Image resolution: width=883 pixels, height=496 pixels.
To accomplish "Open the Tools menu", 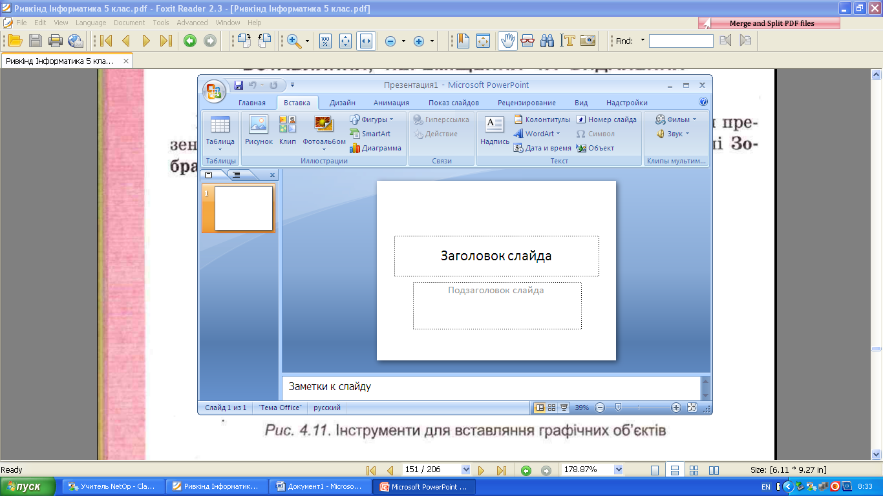I will 161,23.
